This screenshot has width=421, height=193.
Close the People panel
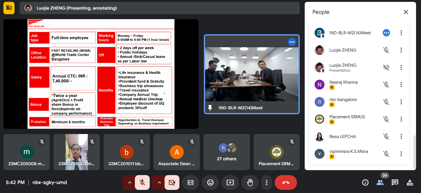pyautogui.click(x=406, y=12)
